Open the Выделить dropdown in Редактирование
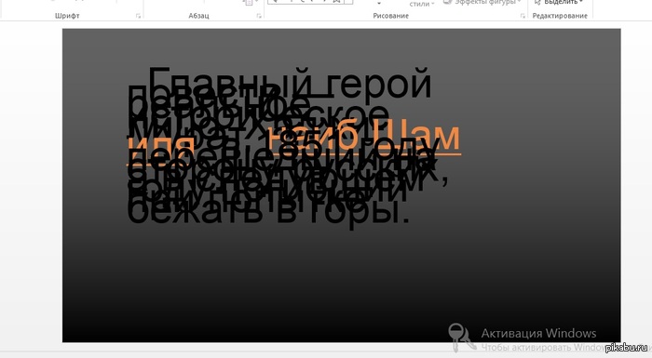The height and width of the screenshot is (358, 652). [559, 3]
